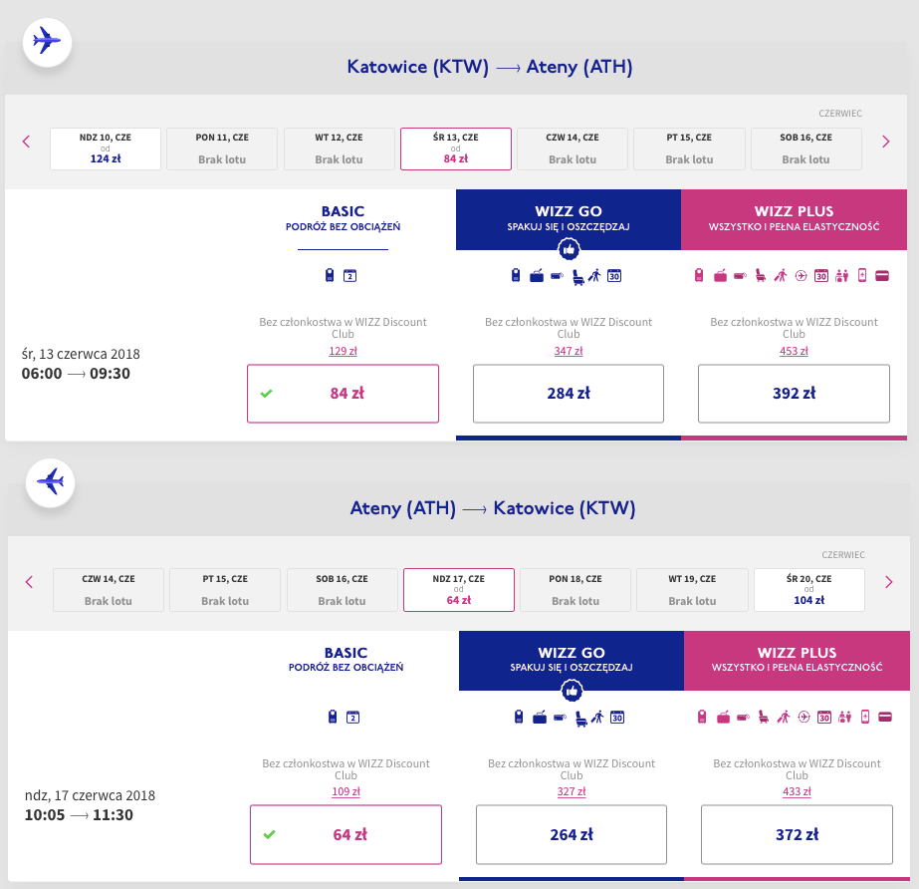The image size is (919, 889).
Task: Click calendar icon under outbound Basic fare
Action: tap(349, 276)
